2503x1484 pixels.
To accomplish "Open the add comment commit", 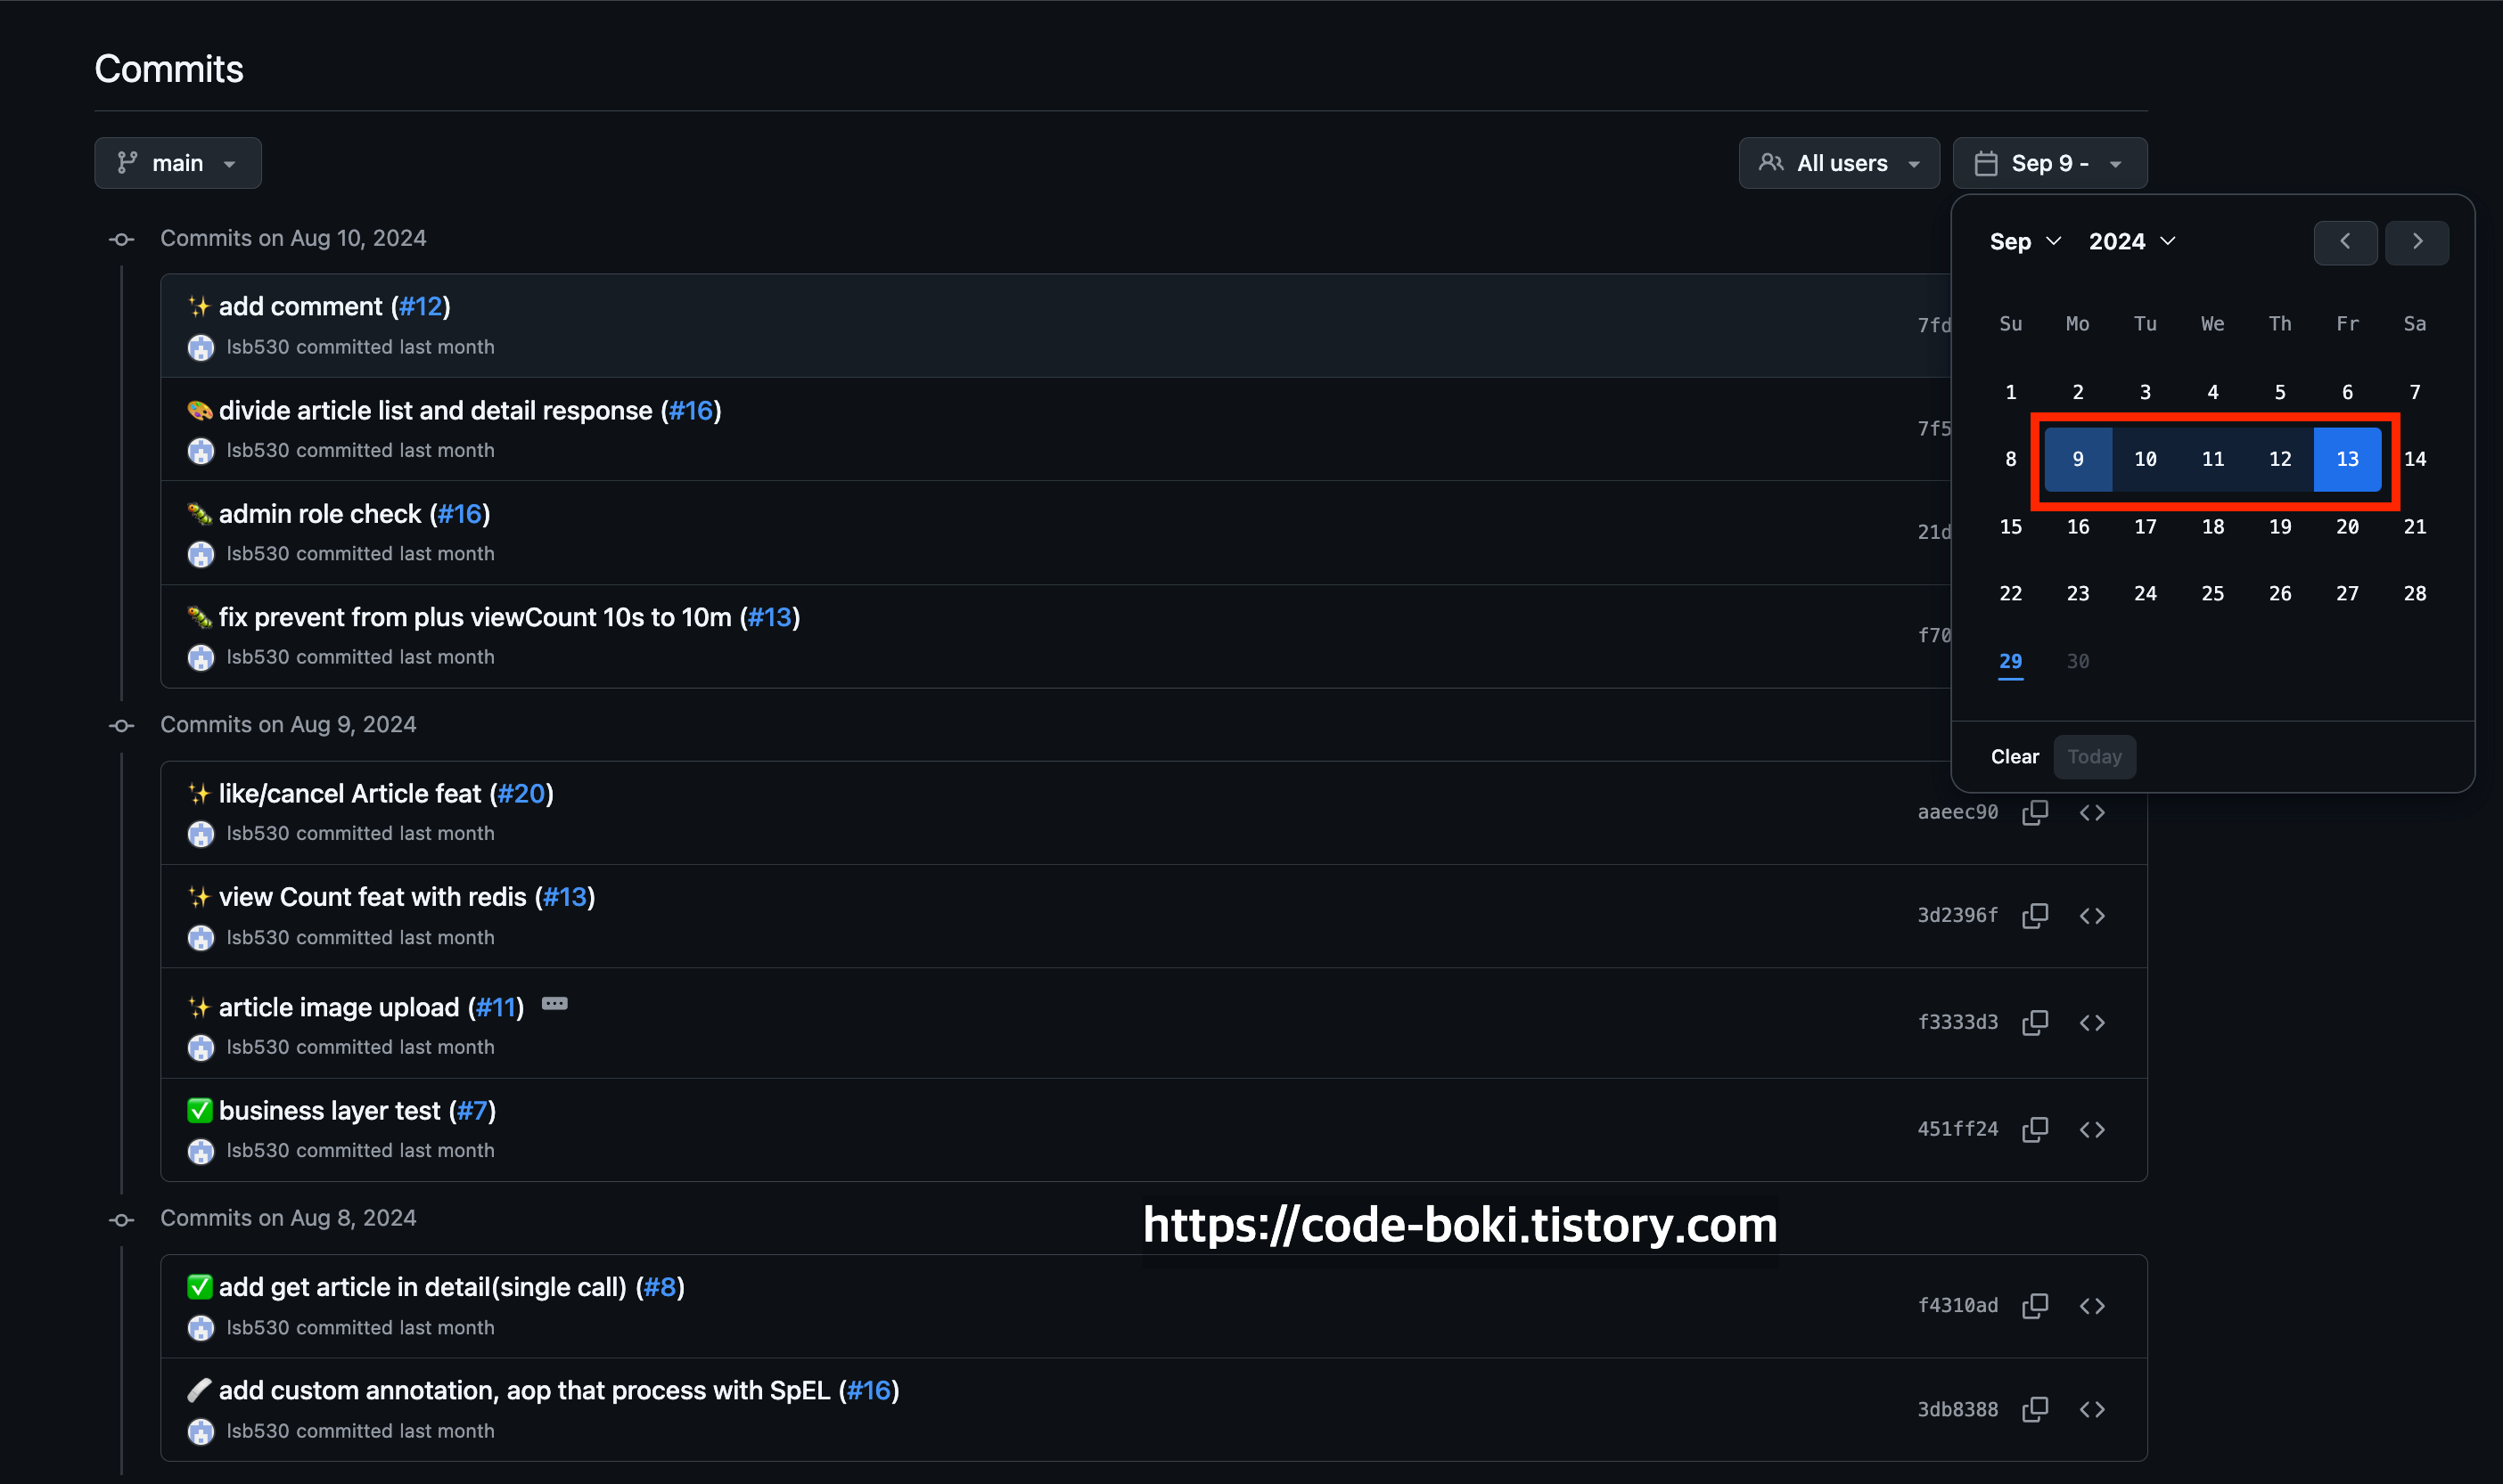I will (x=300, y=307).
